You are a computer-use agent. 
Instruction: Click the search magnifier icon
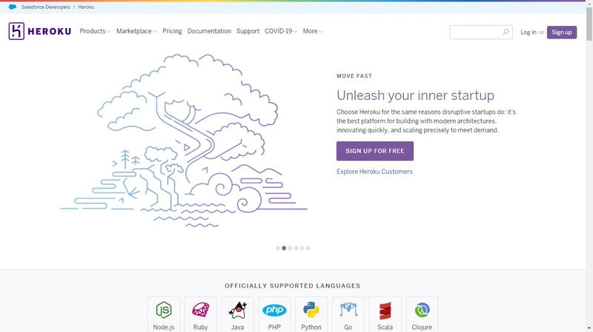(506, 32)
